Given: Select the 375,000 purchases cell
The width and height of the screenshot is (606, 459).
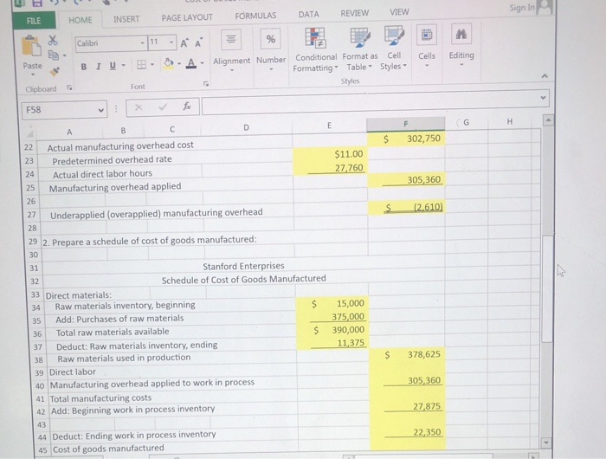Looking at the screenshot, I should 332,317.
